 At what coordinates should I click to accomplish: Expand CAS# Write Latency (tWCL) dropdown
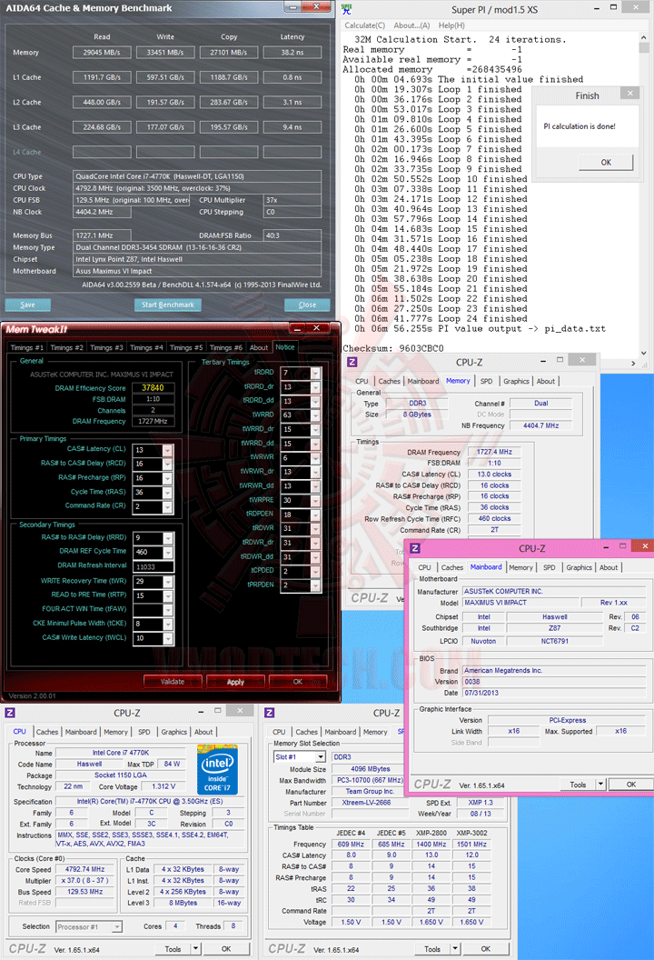168,638
